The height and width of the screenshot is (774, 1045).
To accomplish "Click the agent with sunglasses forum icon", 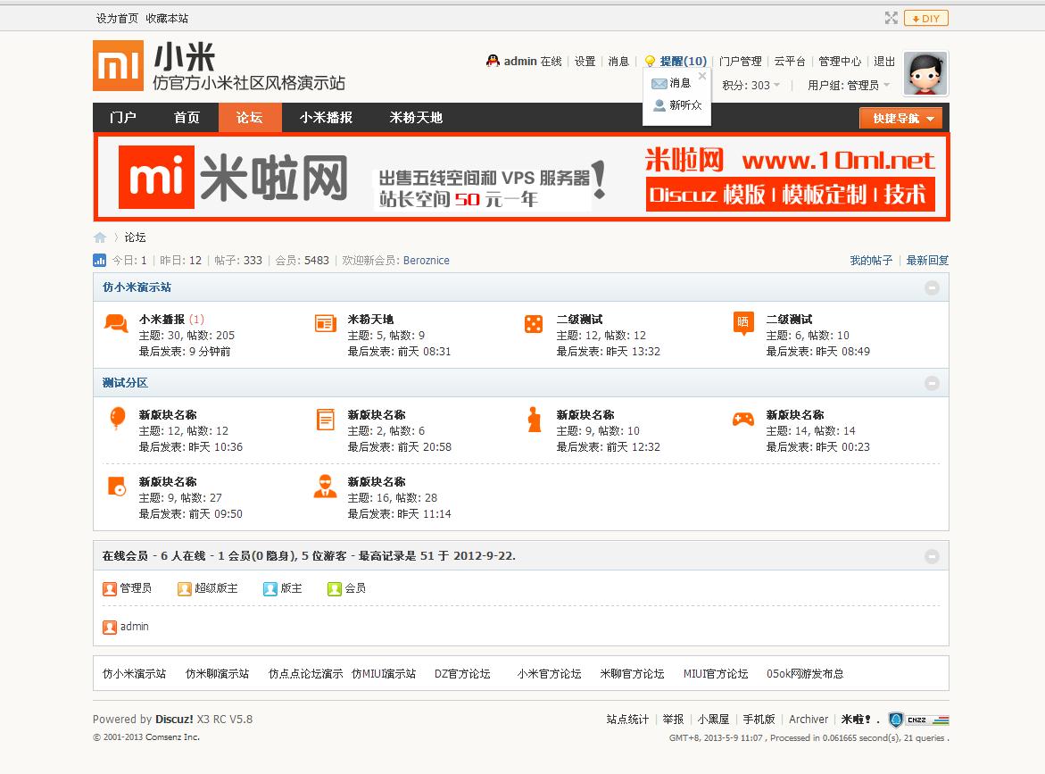I will (x=325, y=486).
